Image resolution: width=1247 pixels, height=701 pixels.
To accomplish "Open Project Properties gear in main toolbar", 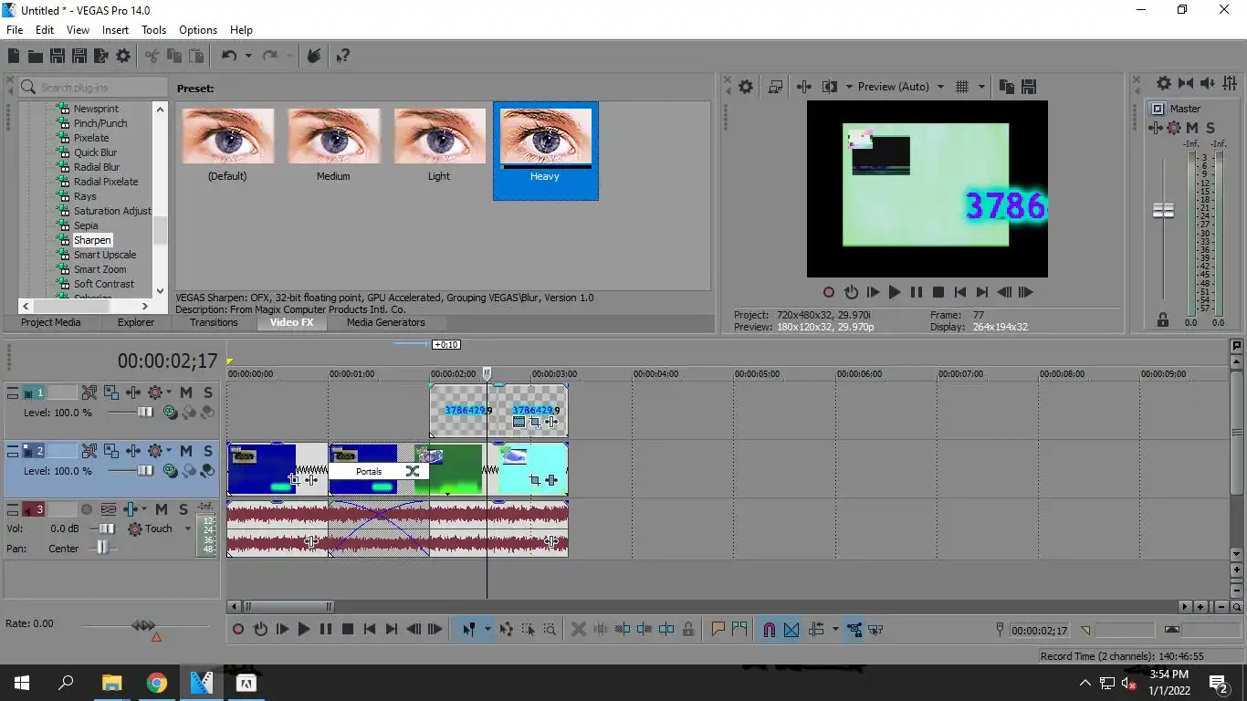I will (123, 57).
